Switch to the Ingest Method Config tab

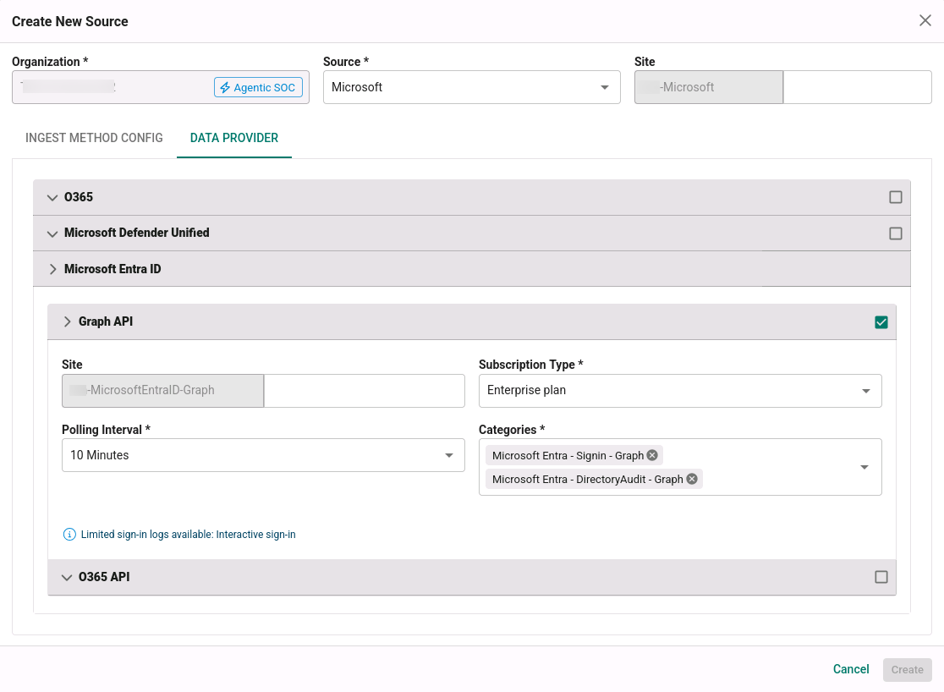click(94, 138)
